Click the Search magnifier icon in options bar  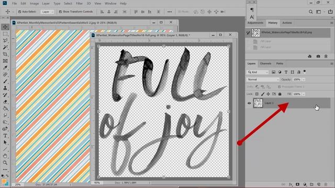point(310,11)
